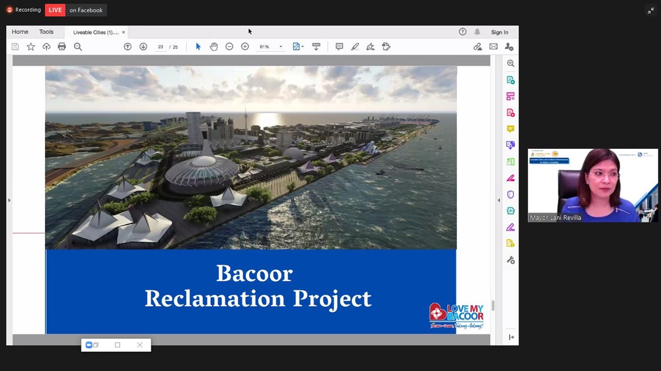
Task: Click the Sign In link
Action: click(x=499, y=32)
